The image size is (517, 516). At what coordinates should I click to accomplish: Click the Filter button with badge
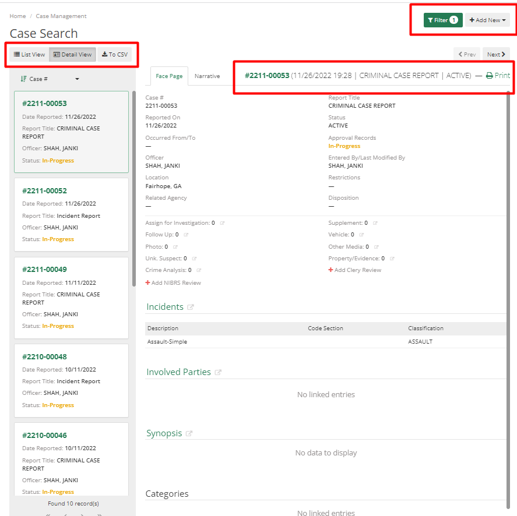click(443, 20)
